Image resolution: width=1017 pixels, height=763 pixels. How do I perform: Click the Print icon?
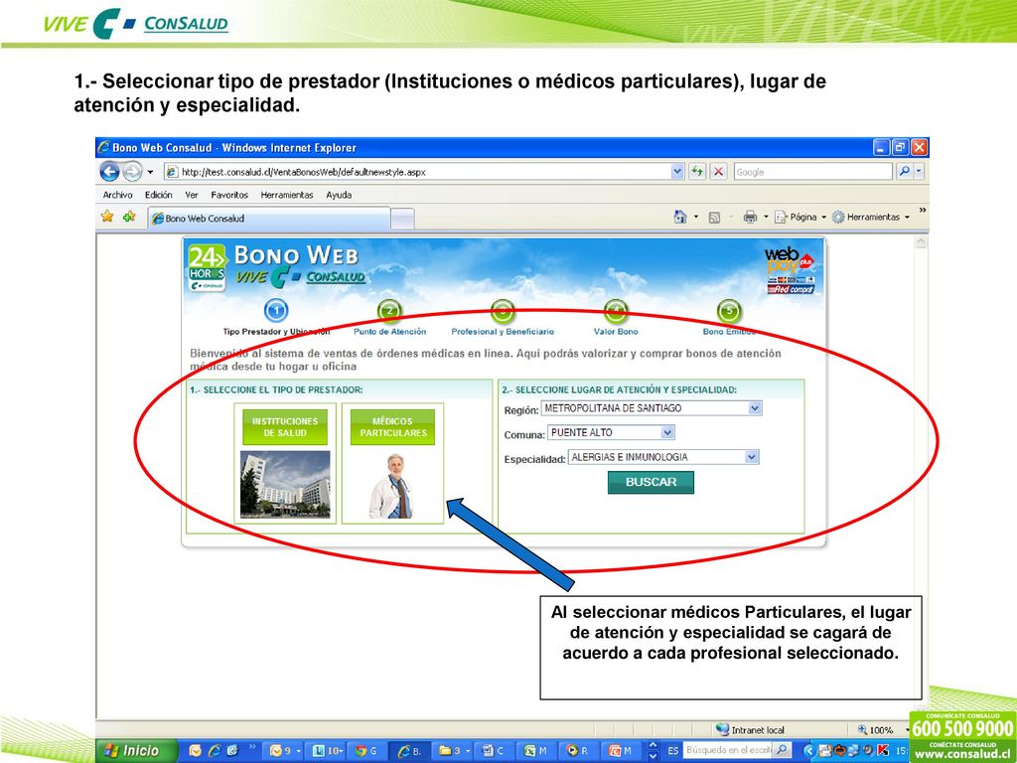750,217
